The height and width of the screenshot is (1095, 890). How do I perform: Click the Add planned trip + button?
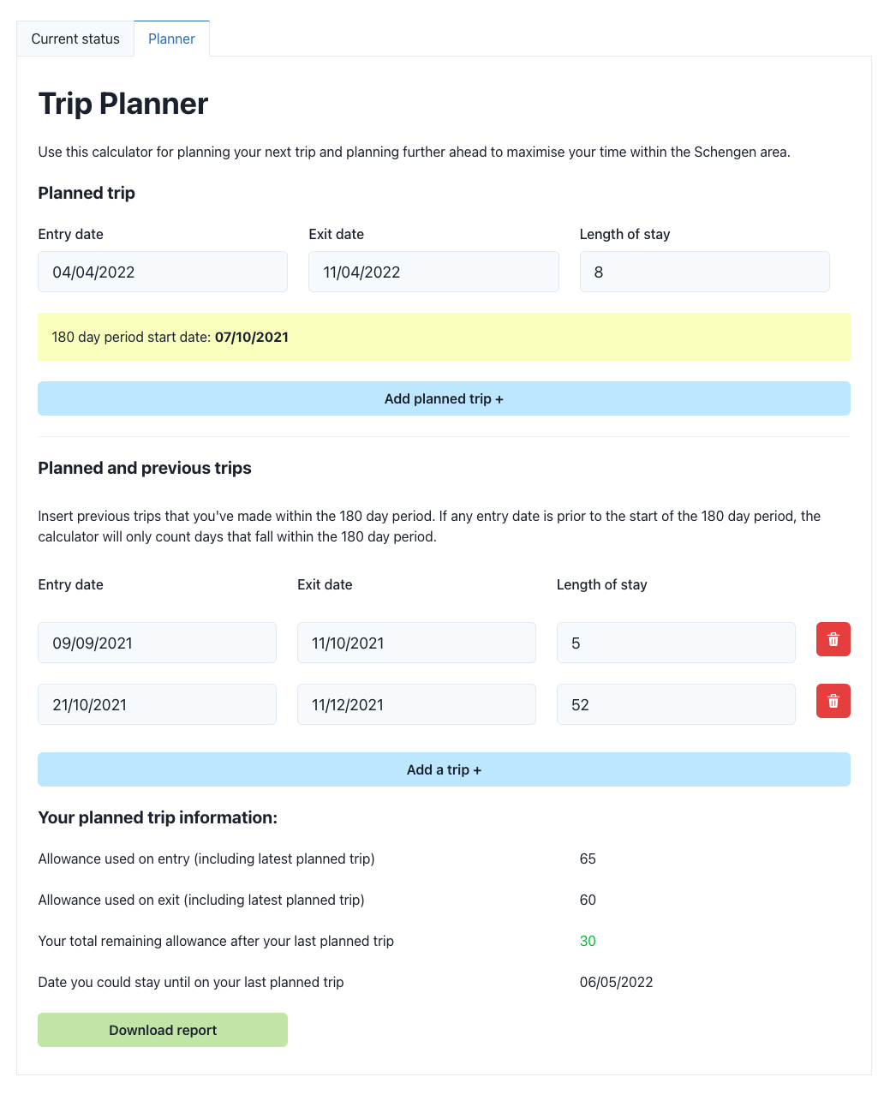pos(444,398)
